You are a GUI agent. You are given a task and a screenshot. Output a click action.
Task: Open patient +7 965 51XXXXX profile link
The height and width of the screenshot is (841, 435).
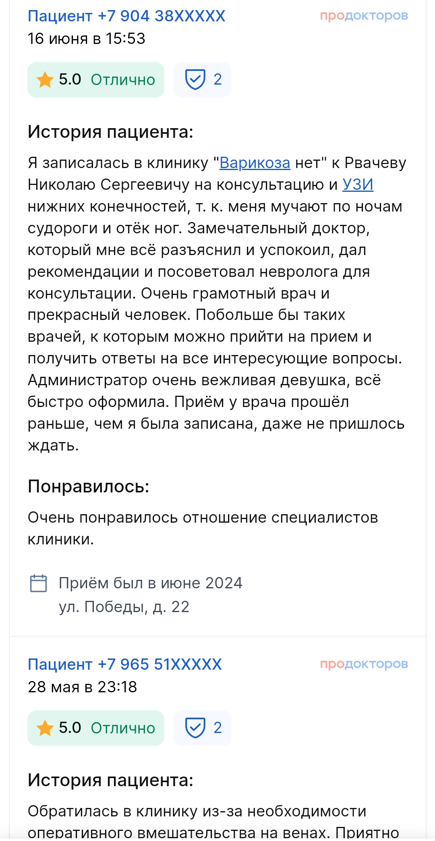pyautogui.click(x=125, y=664)
